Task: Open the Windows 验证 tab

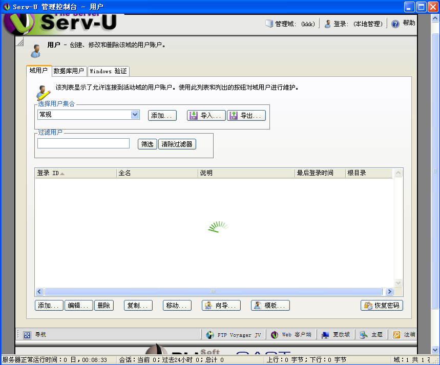Action: pyautogui.click(x=108, y=71)
